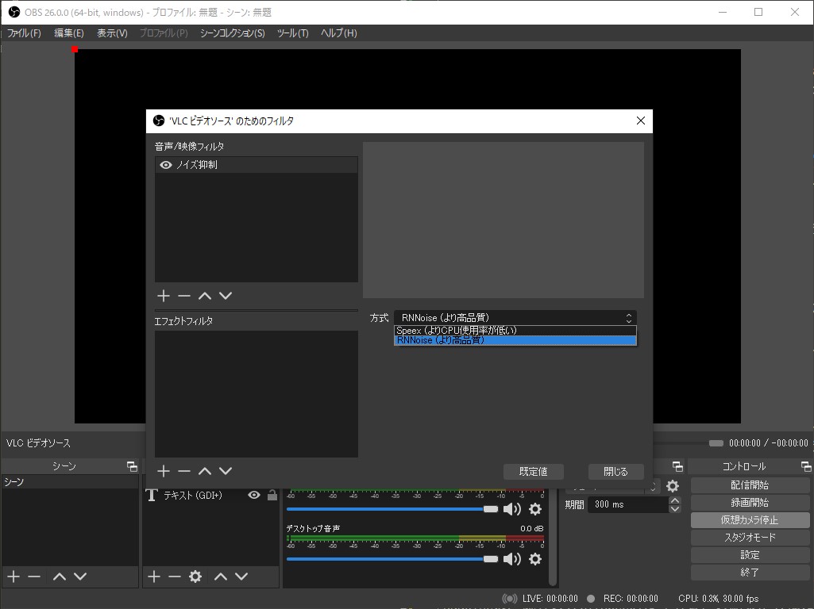Viewport: 814px width, 609px height.
Task: Open source properties via the gear icon
Action: point(195,576)
